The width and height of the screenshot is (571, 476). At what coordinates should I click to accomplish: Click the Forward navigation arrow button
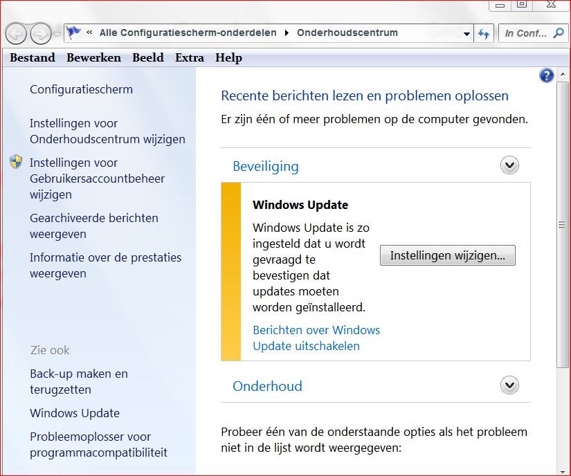pos(41,33)
